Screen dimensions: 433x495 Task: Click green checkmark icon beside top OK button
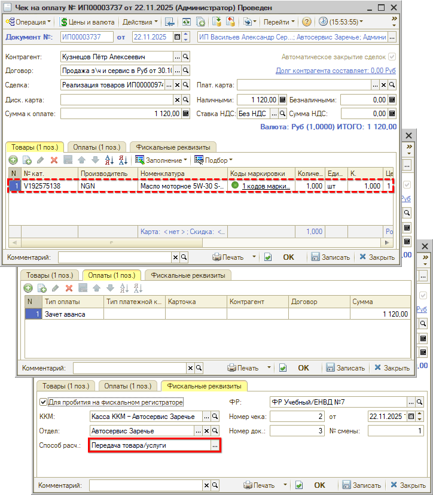(268, 257)
